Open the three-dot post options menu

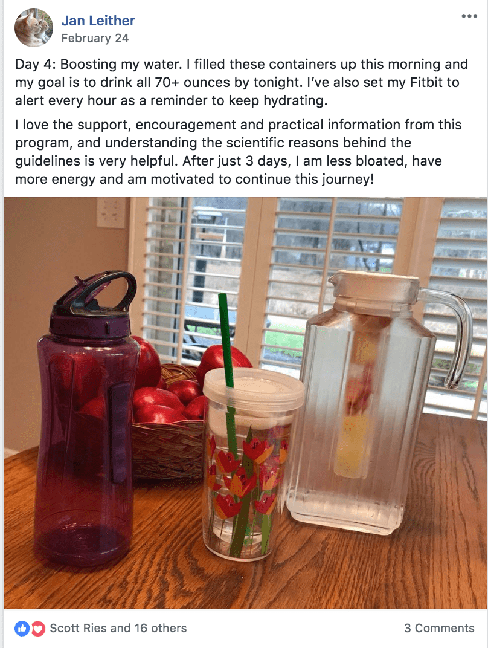click(469, 16)
